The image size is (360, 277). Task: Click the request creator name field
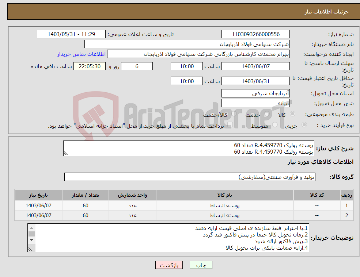[x=198, y=54]
